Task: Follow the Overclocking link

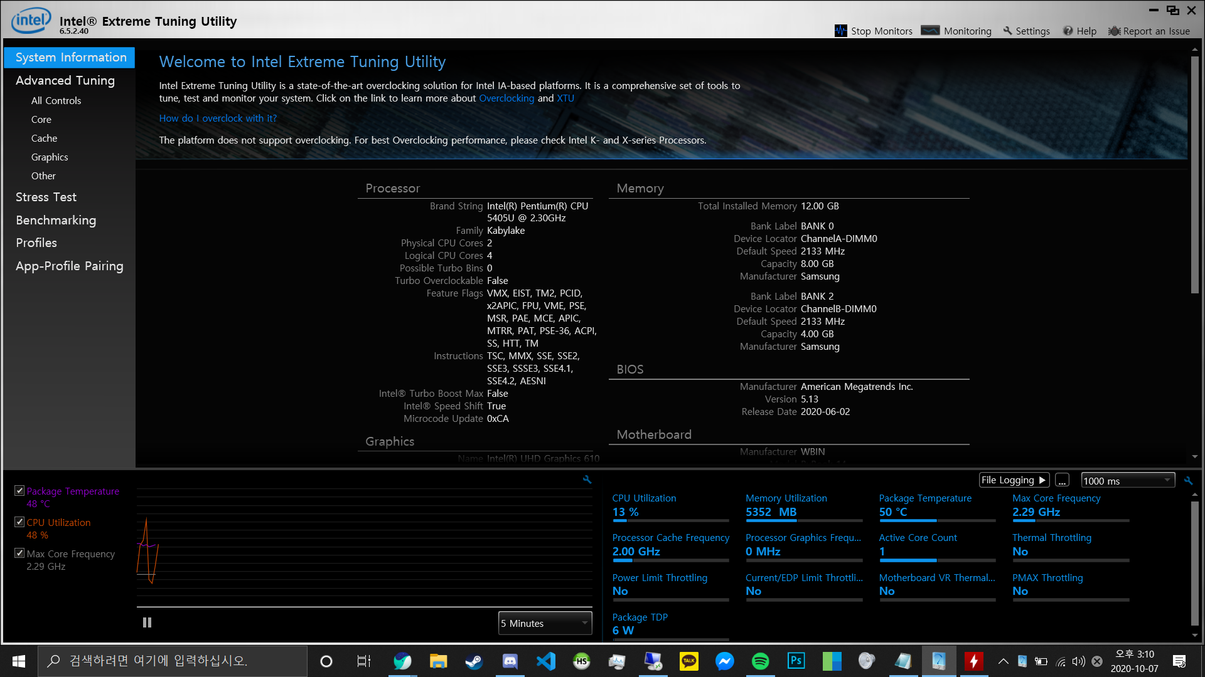Action: [x=506, y=98]
